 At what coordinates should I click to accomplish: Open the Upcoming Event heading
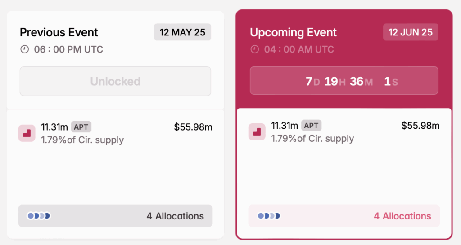(293, 32)
